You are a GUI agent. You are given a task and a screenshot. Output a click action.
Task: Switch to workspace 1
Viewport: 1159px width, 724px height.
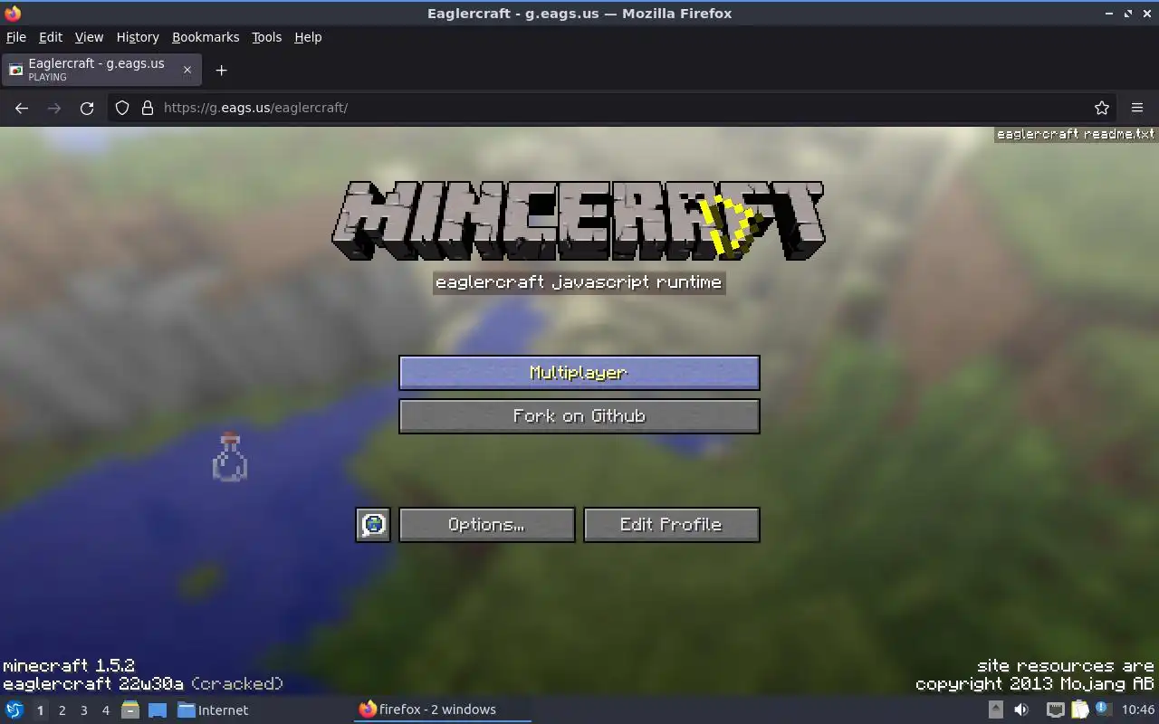tap(40, 710)
